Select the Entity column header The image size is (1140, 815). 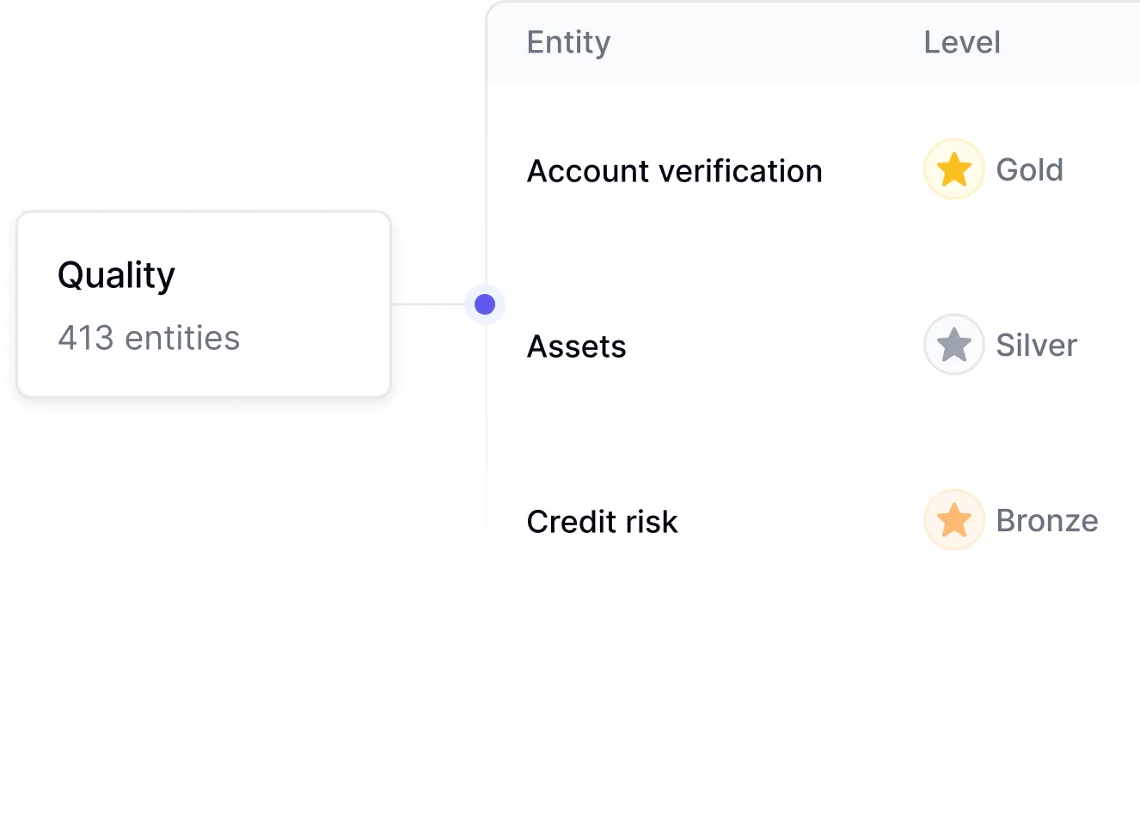coord(568,41)
